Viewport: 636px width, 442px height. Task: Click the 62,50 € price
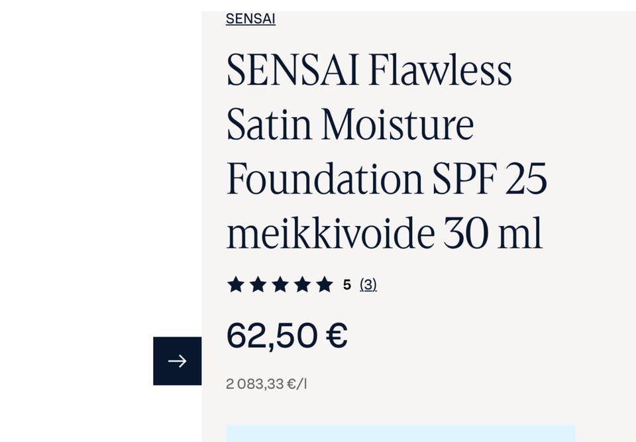286,335
